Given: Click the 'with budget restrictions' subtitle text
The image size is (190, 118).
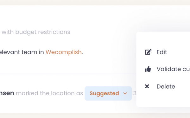Looking at the screenshot, I should pyautogui.click(x=36, y=32).
